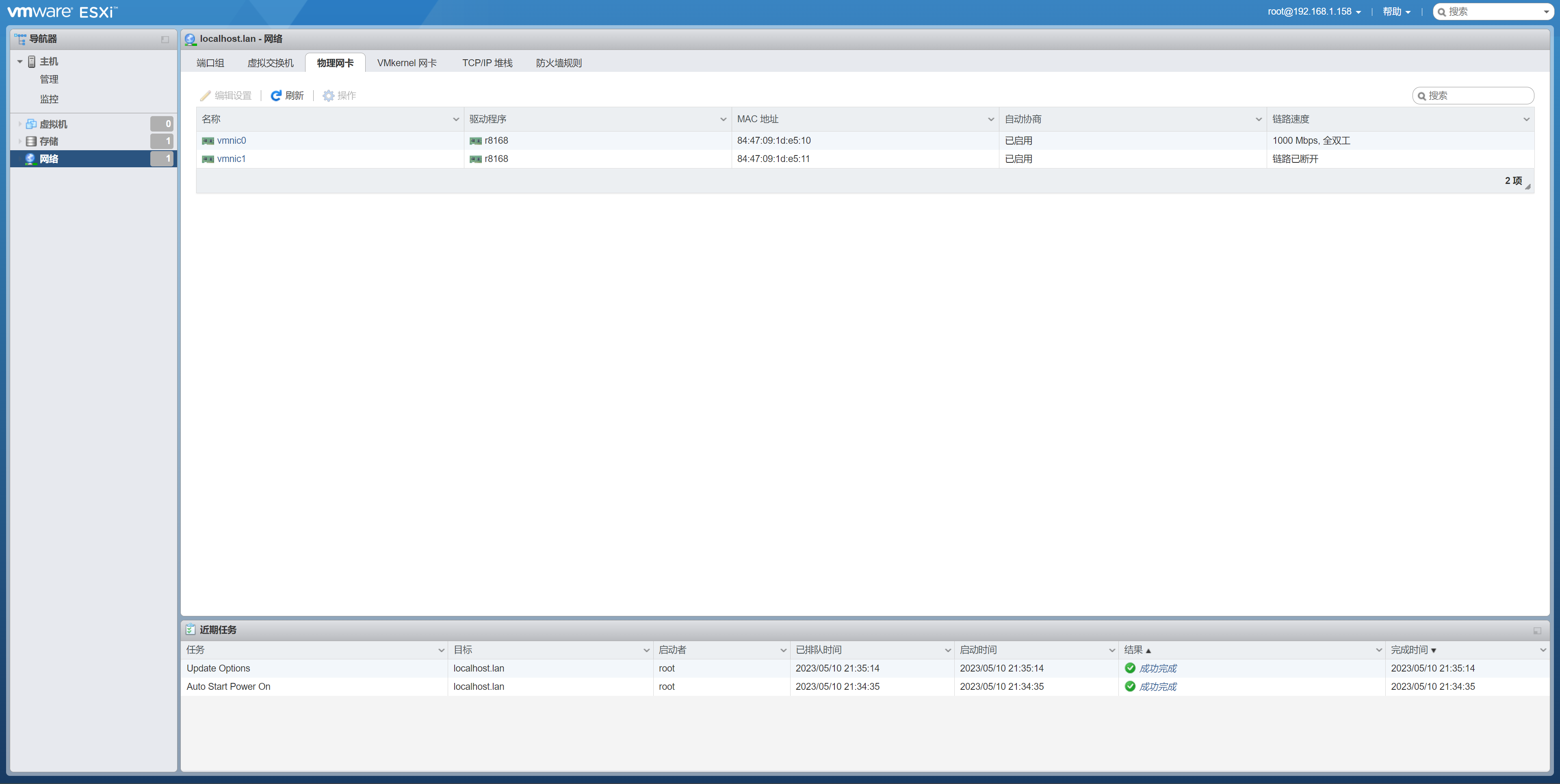This screenshot has height=784, width=1560.
Task: Click the Refresh (刷新) toolbar icon
Action: pos(275,96)
